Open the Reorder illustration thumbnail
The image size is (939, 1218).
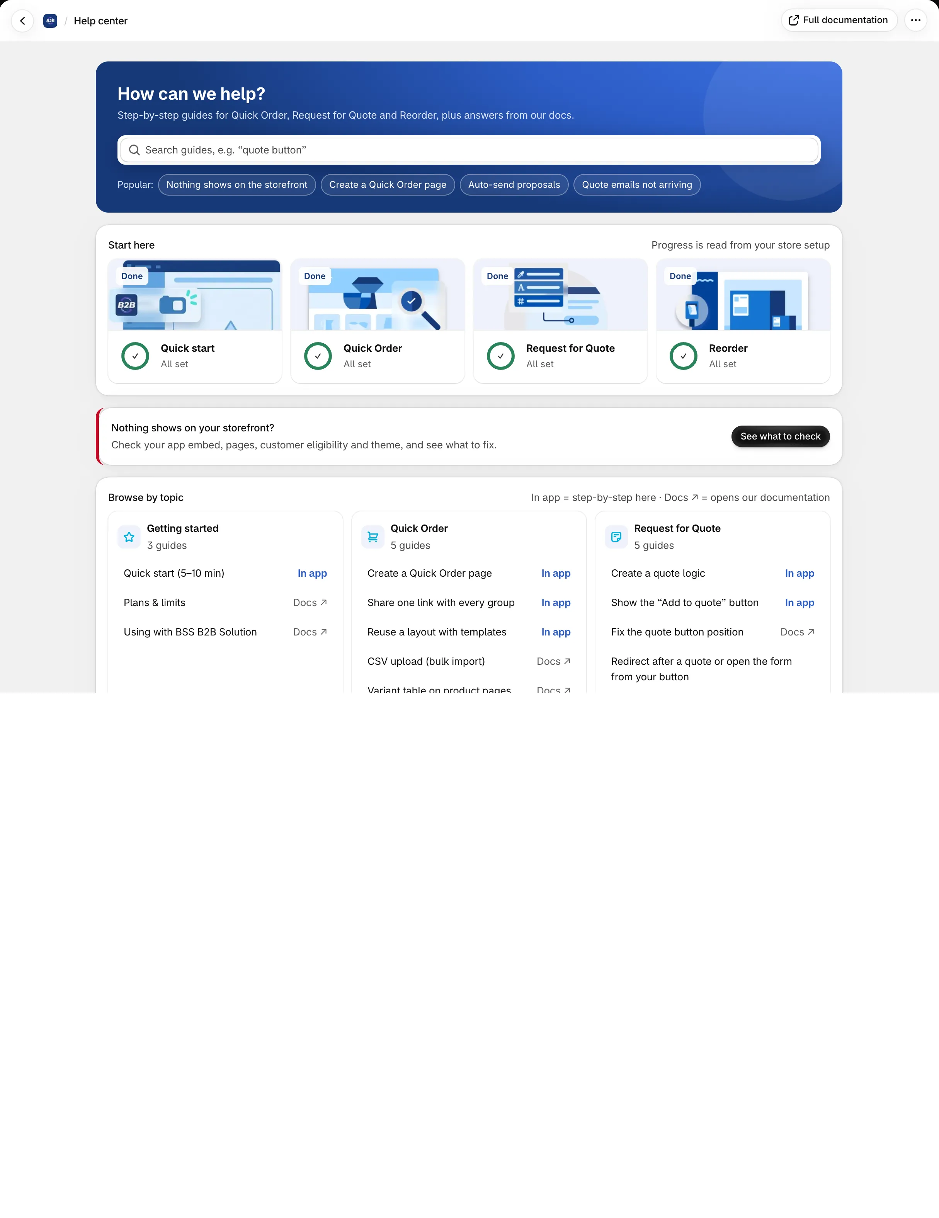coord(743,295)
